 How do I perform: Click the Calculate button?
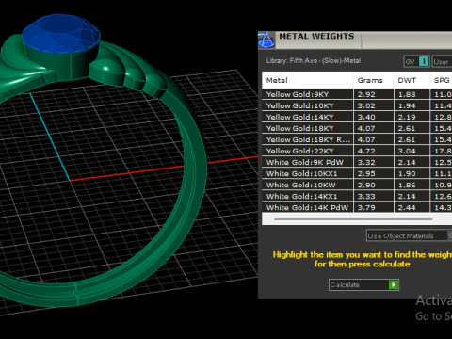point(363,284)
